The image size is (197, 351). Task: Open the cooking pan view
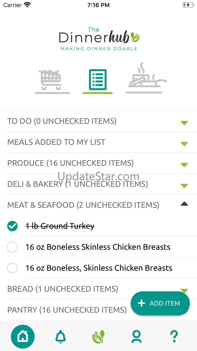pos(145,78)
